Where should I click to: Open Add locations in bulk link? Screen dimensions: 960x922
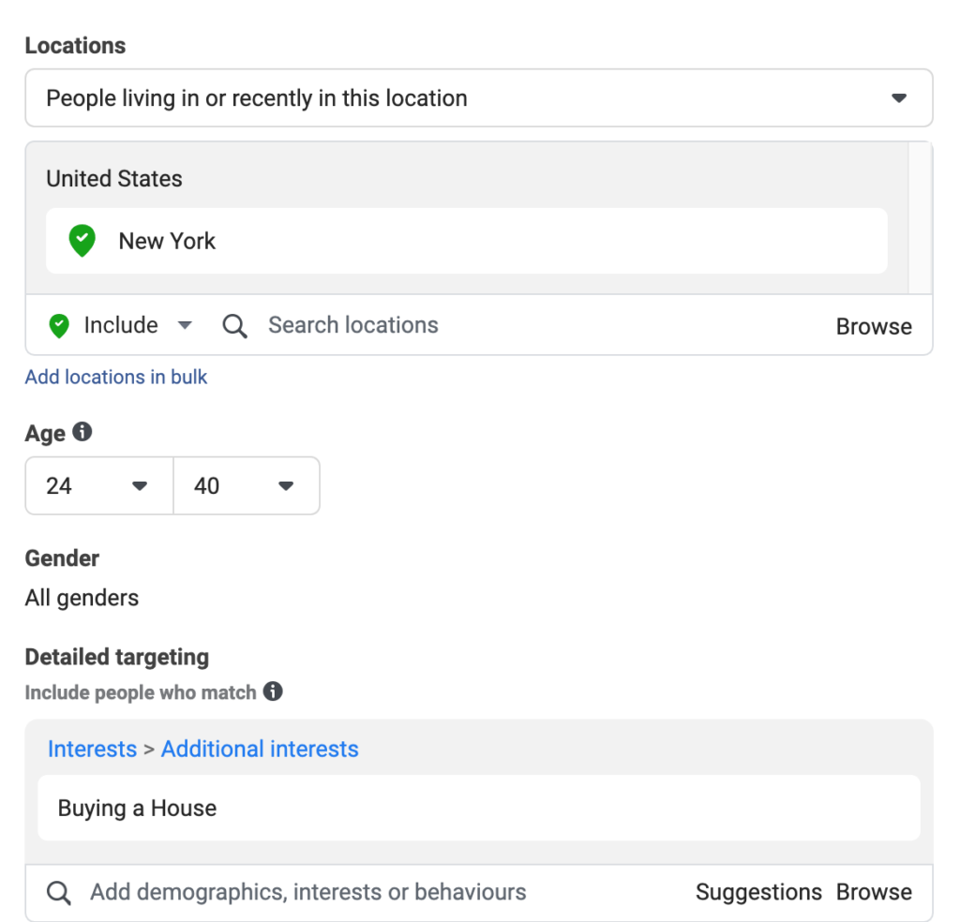(116, 377)
